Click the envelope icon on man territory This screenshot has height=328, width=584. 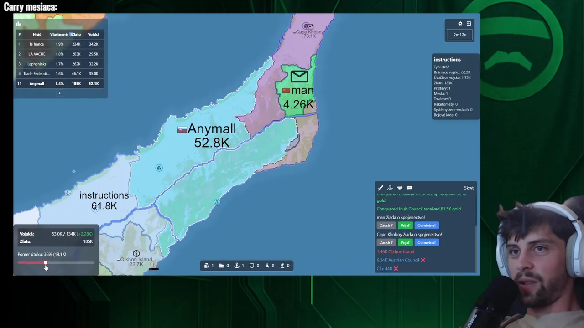299,76
